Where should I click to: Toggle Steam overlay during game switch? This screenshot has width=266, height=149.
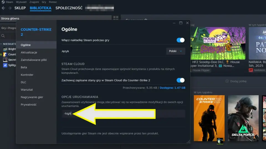[x=180, y=40]
